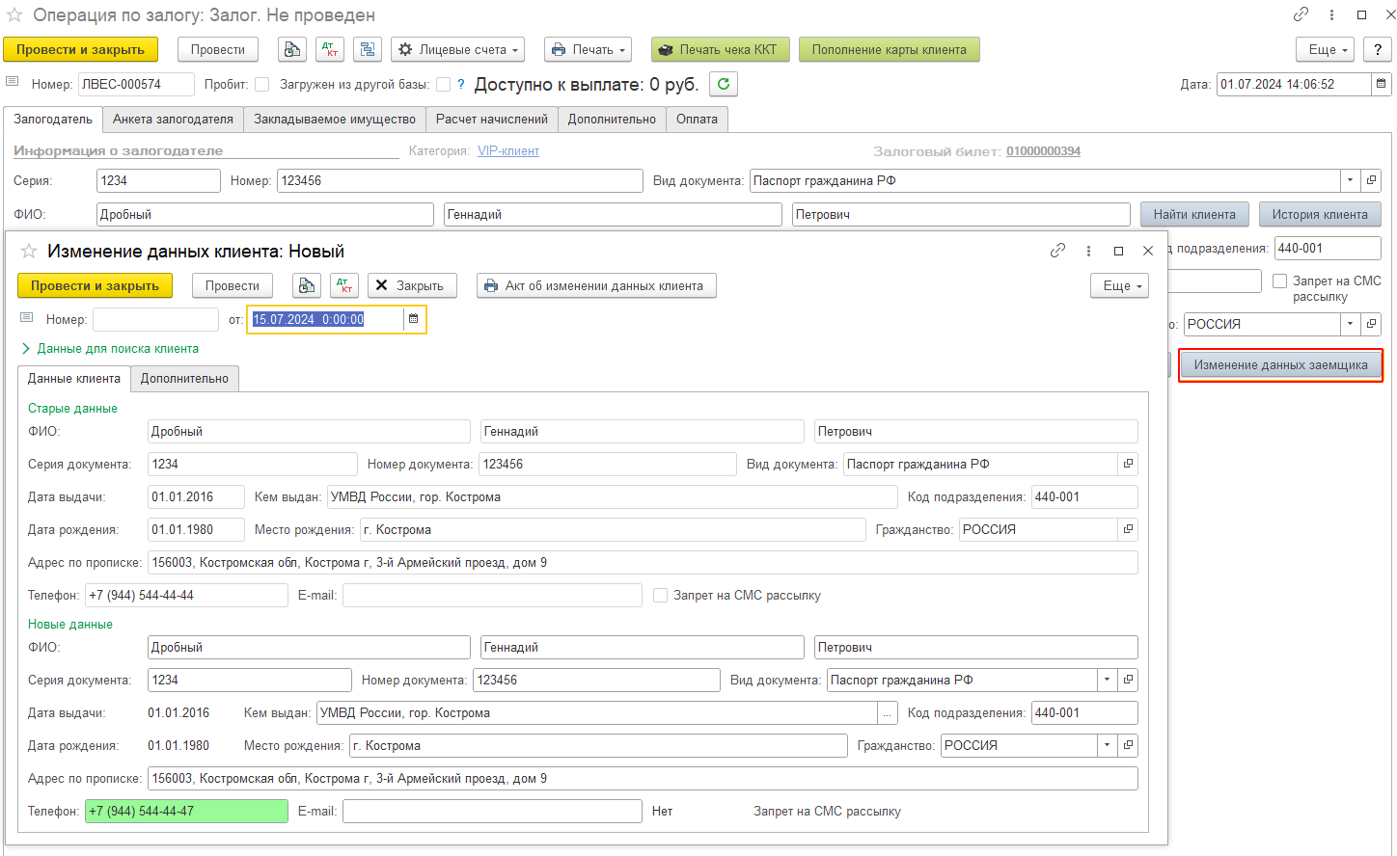Screen dimensions: 1397x856
Task: Click Изменение данных заемщика button
Action: [1280, 364]
